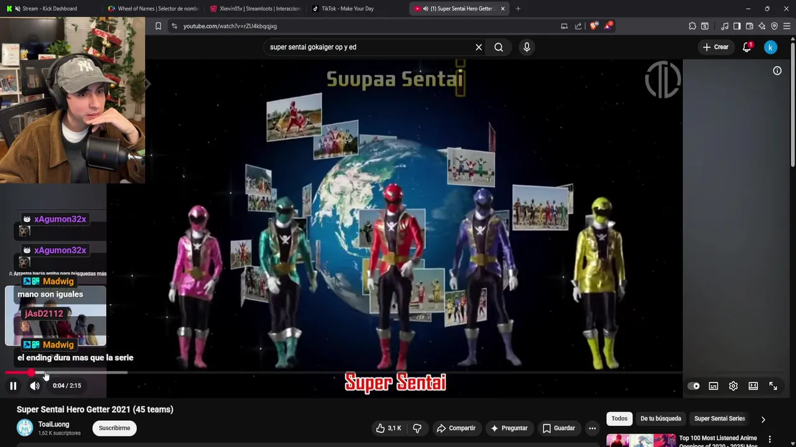Click the site information icon

pos(174,26)
